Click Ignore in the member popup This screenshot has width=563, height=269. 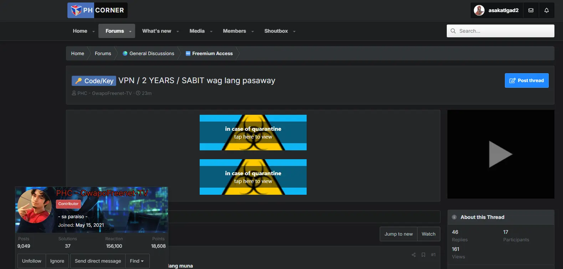pos(57,261)
